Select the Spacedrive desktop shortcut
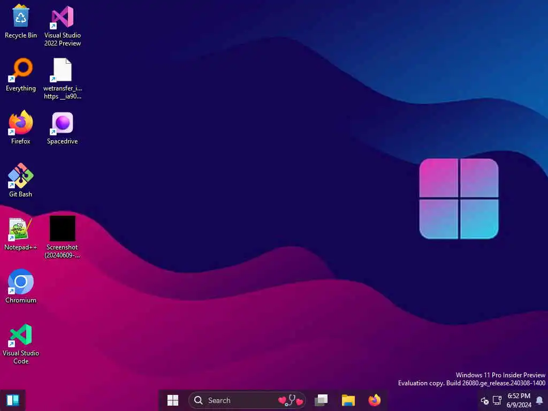The image size is (548, 411). point(63,128)
